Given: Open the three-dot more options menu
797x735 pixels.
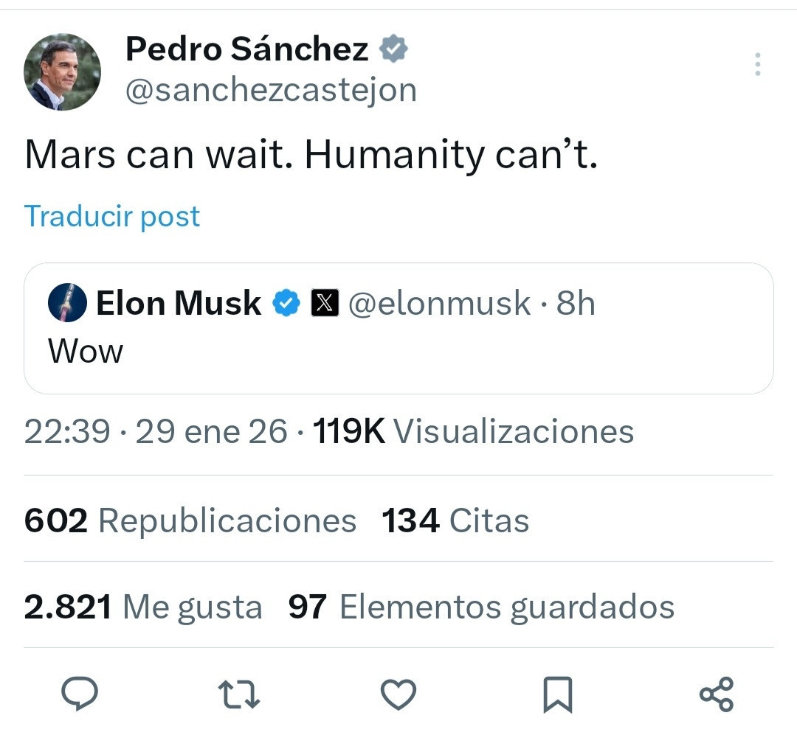Looking at the screenshot, I should tap(757, 65).
